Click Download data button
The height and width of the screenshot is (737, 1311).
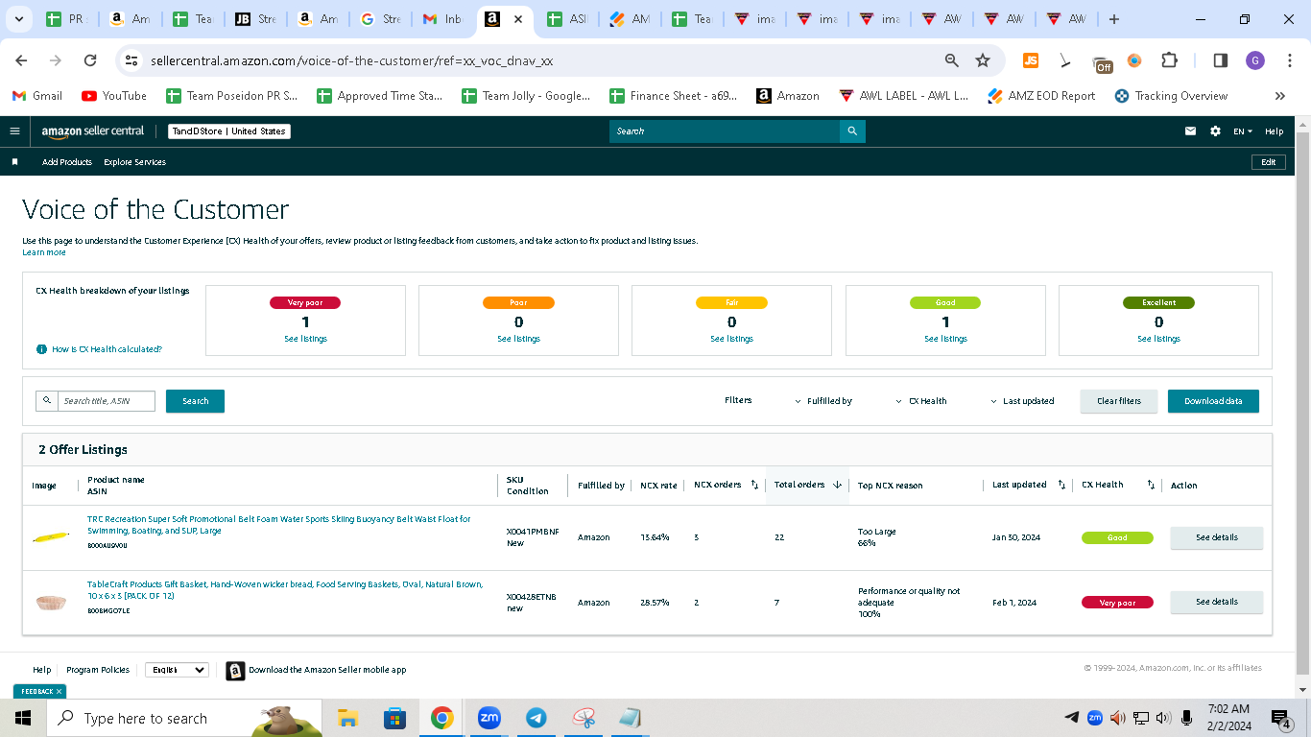[x=1213, y=401]
